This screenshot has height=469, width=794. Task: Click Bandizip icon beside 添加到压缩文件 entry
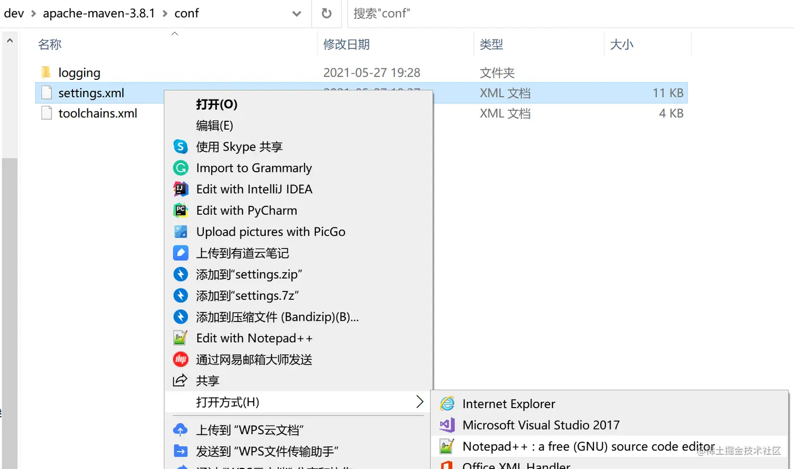click(x=181, y=317)
